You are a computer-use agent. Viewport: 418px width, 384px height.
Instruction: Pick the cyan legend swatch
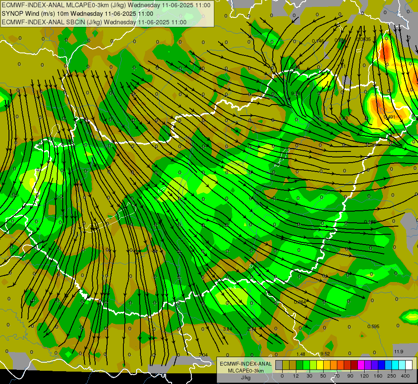(x=395, y=365)
